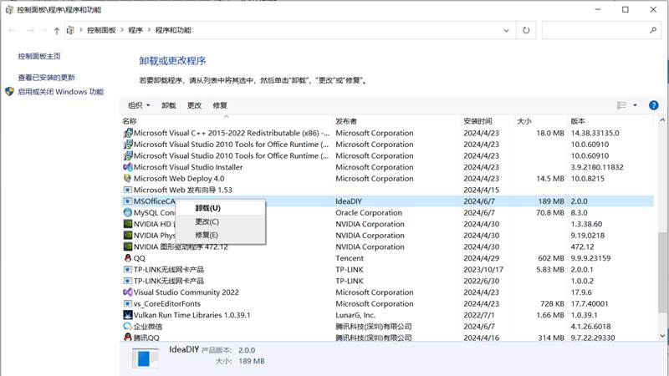669x376 pixels.
Task: Click the shield icon beside Windows 功能
Action: 9,92
